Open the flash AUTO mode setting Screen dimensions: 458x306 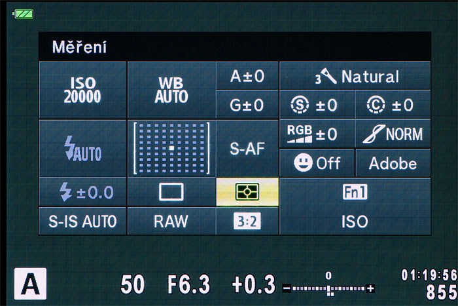(82, 148)
